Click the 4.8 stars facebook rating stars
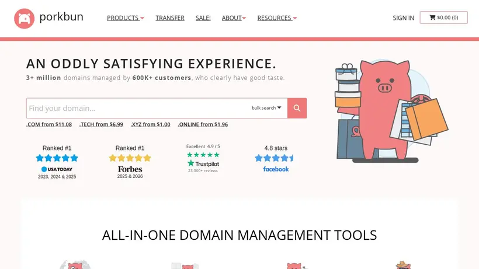Viewport: 479px width, 269px height. (x=274, y=158)
